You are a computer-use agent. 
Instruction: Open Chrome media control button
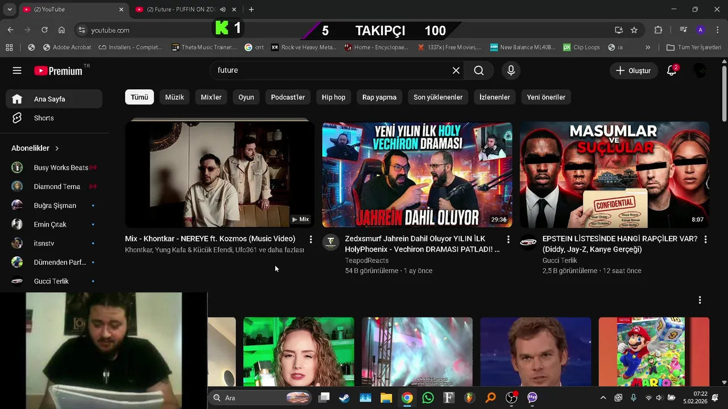coord(683,30)
